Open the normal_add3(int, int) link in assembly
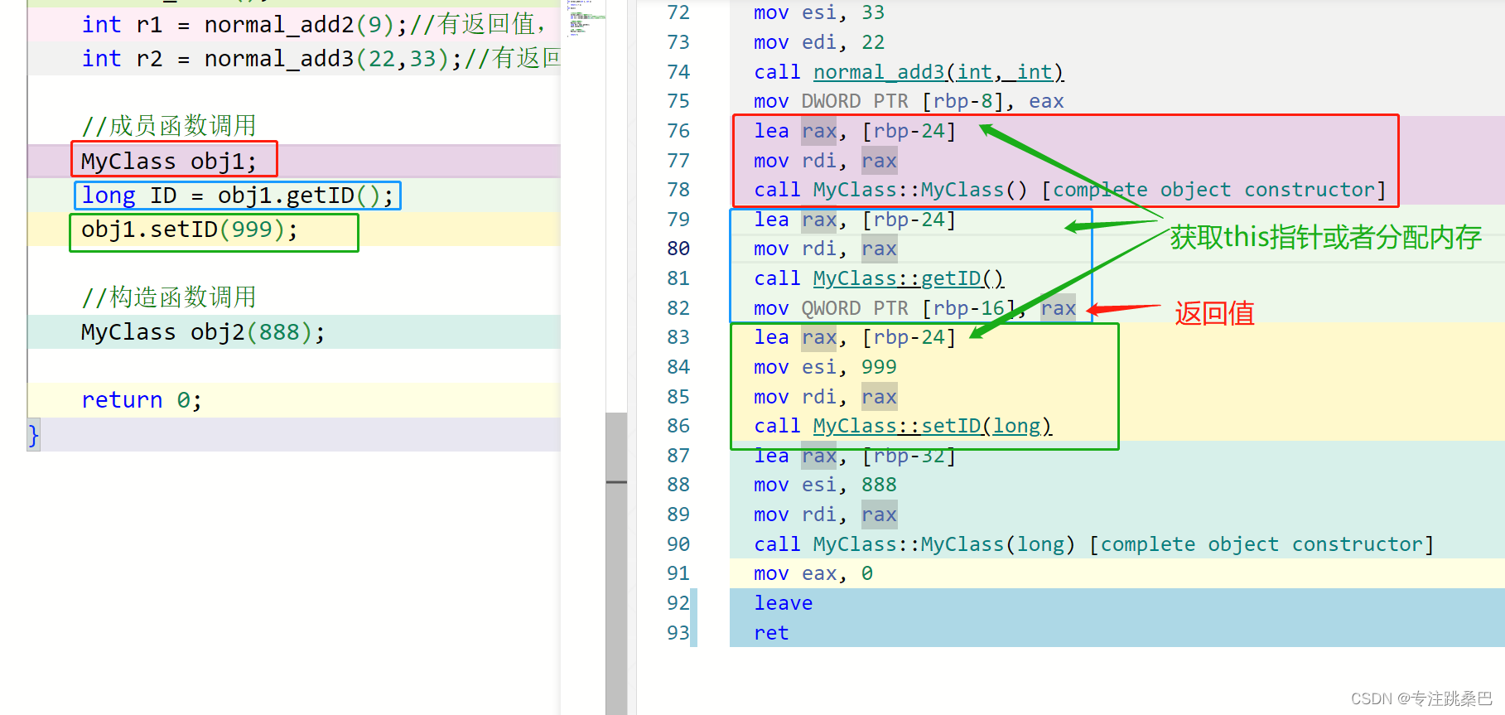The image size is (1505, 715). (x=938, y=73)
